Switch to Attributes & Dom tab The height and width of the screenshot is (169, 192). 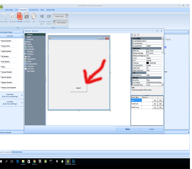pyautogui.click(x=17, y=152)
